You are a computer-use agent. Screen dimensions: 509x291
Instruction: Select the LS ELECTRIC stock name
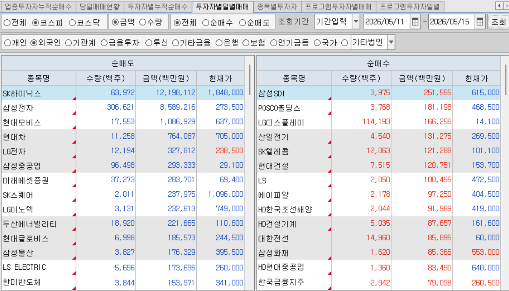pyautogui.click(x=24, y=267)
